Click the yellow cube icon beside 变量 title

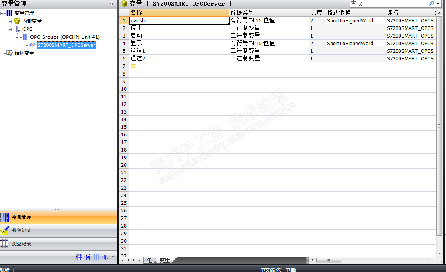124,4
